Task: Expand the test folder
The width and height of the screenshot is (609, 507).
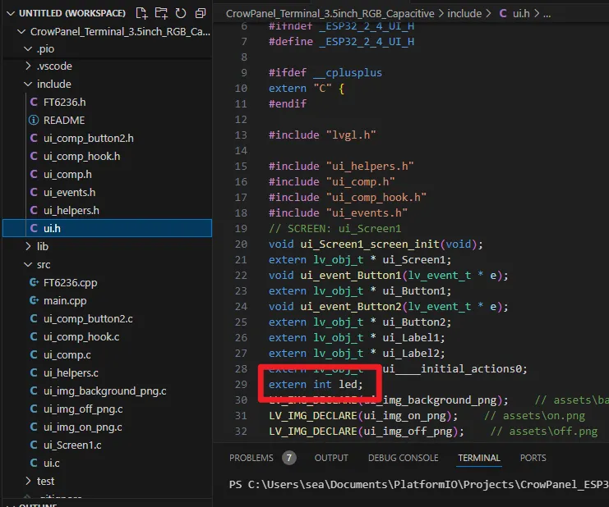Action: click(x=45, y=481)
